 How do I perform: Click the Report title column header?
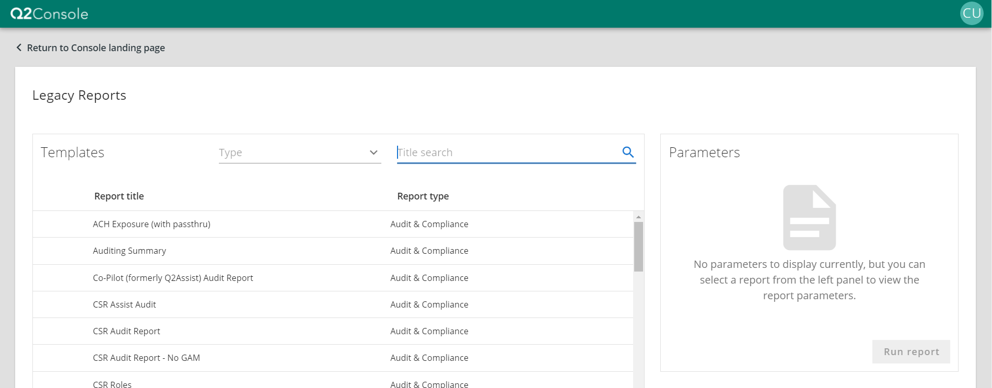tap(119, 196)
